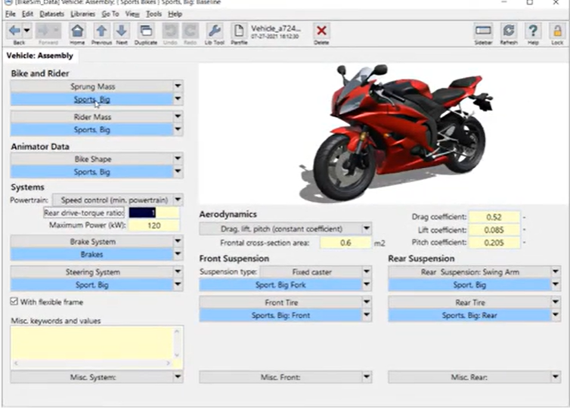570x409 pixels.
Task: Duplicate the dataset with Duplicate icon
Action: tap(146, 31)
